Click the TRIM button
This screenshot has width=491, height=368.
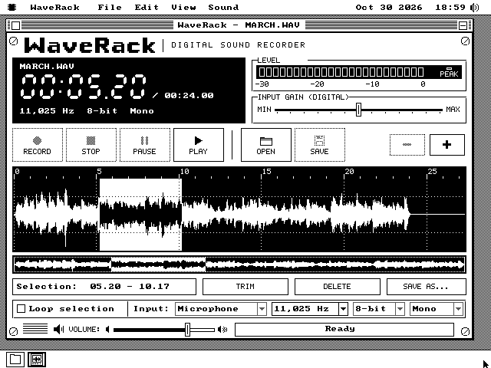point(245,287)
